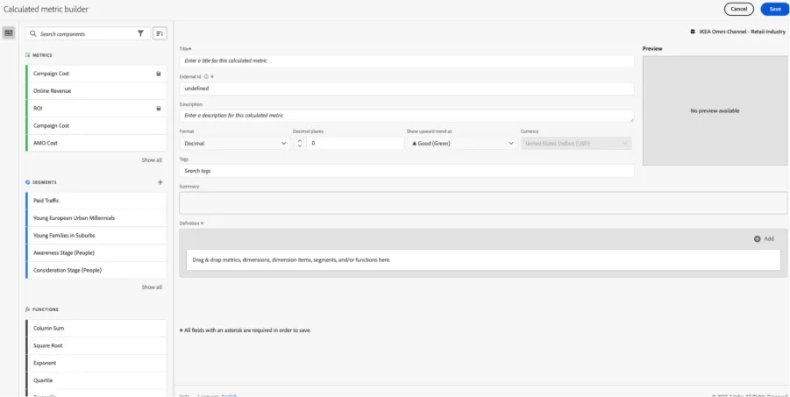790x397 pixels.
Task: Click the Title input field
Action: pos(406,60)
